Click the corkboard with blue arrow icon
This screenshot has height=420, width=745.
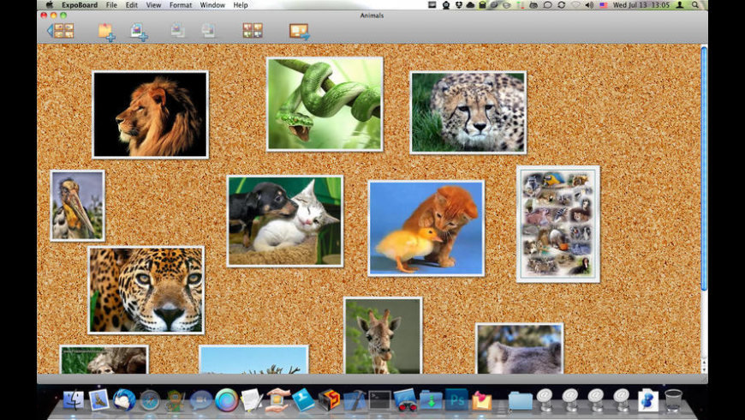[300, 32]
